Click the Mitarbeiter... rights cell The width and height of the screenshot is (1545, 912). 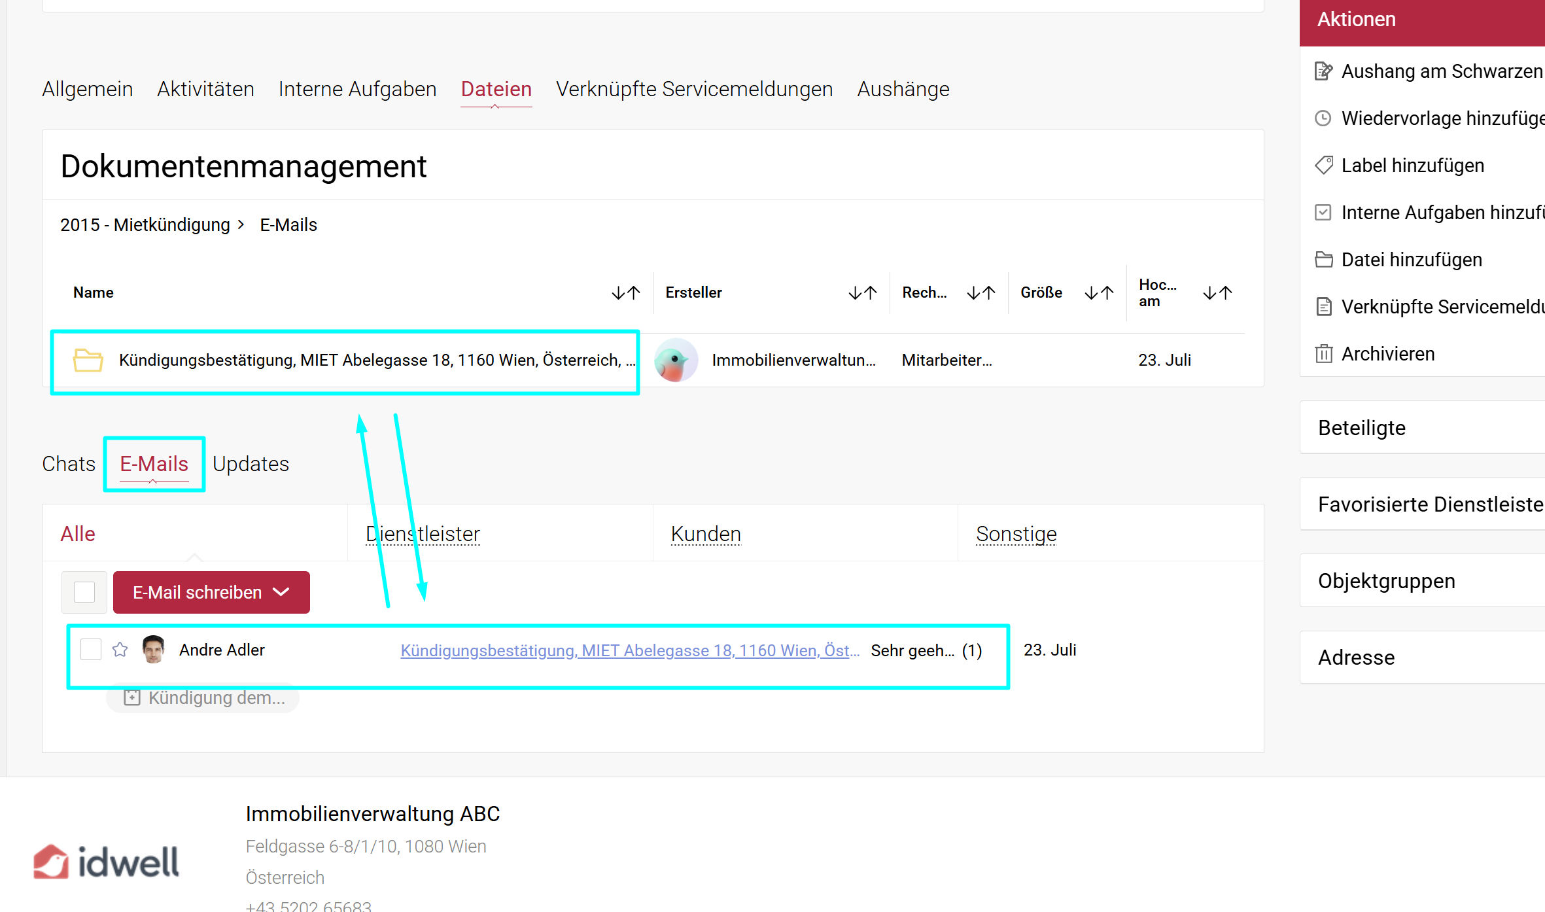[x=946, y=360]
